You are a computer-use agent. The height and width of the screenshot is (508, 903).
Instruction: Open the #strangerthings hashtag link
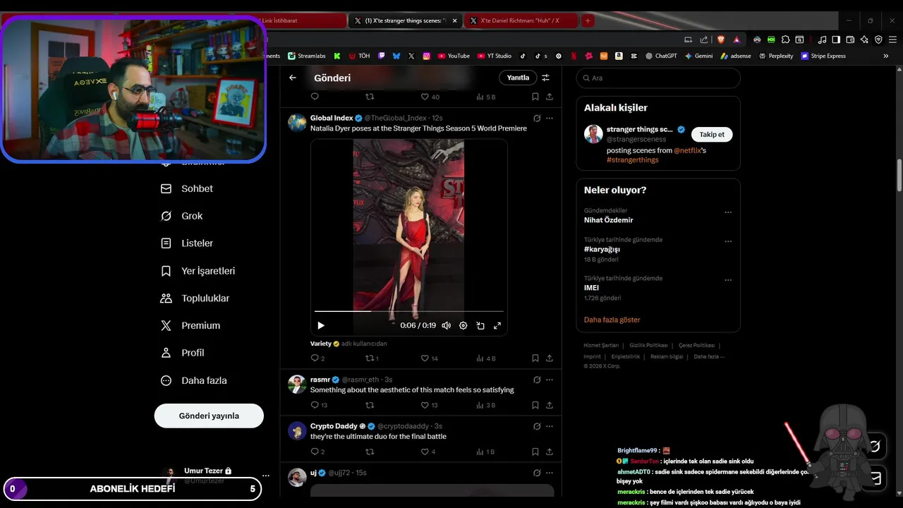click(x=632, y=160)
